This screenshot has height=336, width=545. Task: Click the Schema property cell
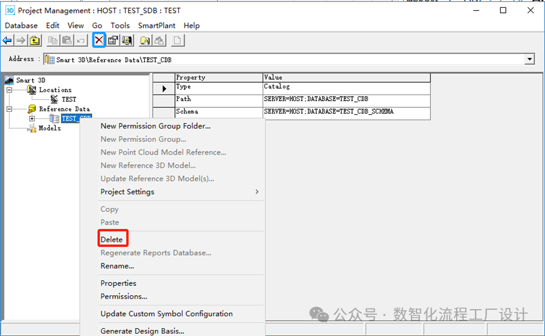(219, 113)
